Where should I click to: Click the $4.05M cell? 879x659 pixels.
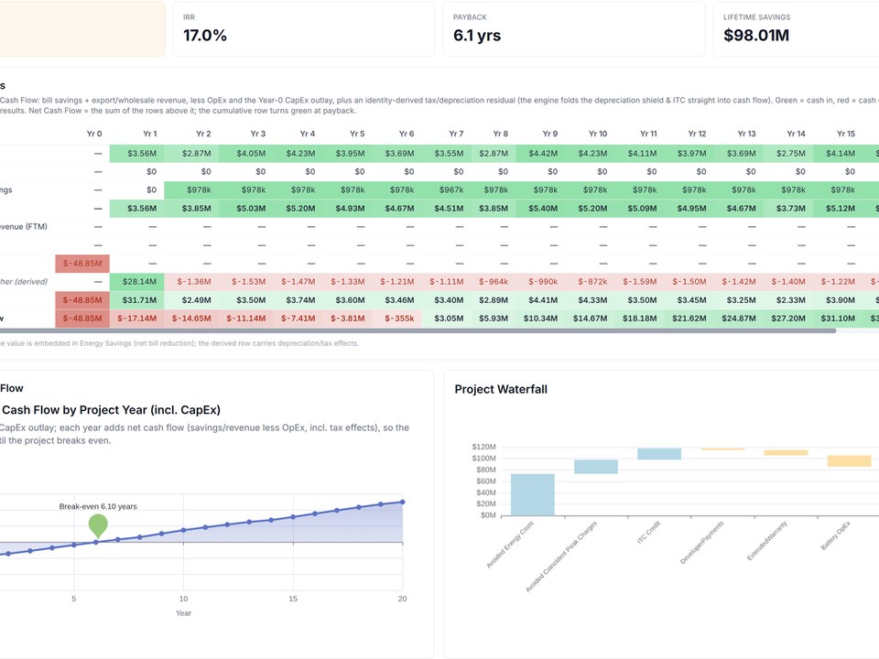(x=246, y=154)
